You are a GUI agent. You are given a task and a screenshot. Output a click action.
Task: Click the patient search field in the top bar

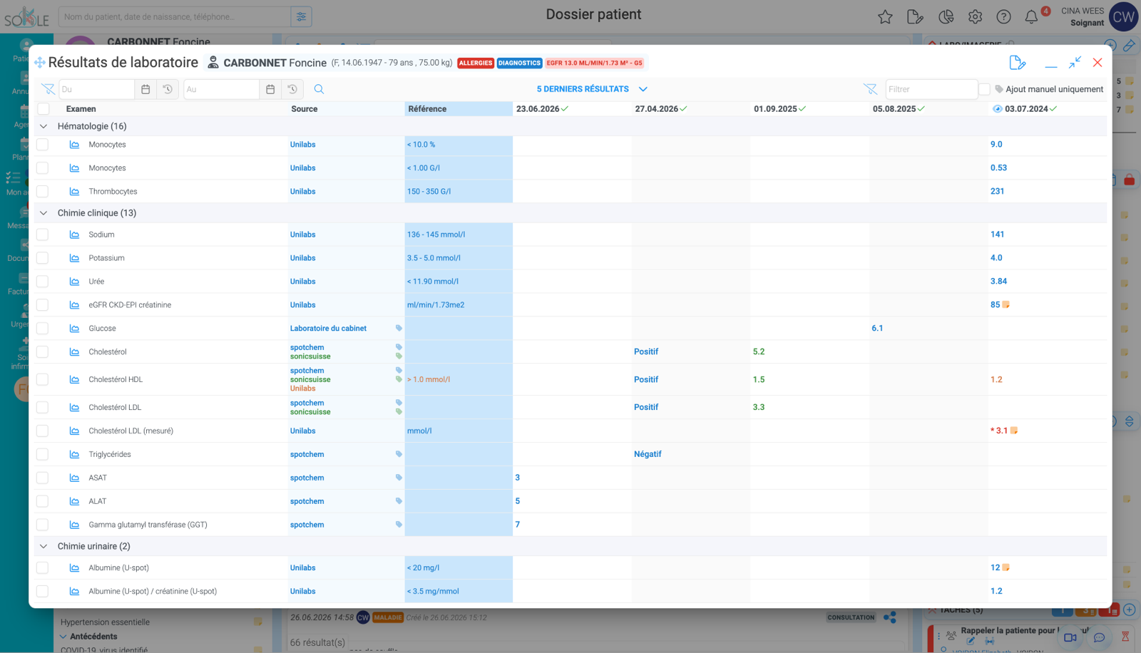175,16
